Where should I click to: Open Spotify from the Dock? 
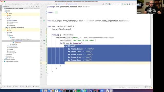coord(79,91)
